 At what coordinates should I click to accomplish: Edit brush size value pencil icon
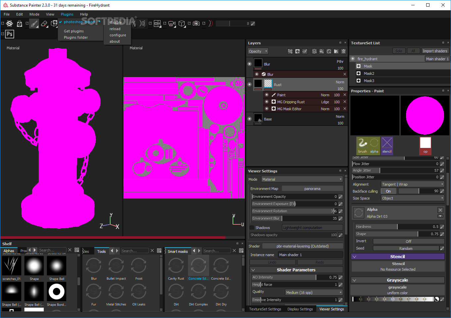click(x=253, y=23)
